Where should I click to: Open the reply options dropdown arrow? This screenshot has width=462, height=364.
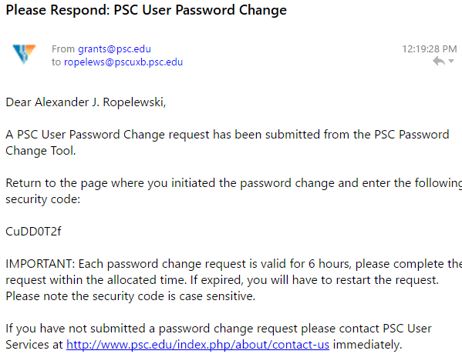pos(451,61)
